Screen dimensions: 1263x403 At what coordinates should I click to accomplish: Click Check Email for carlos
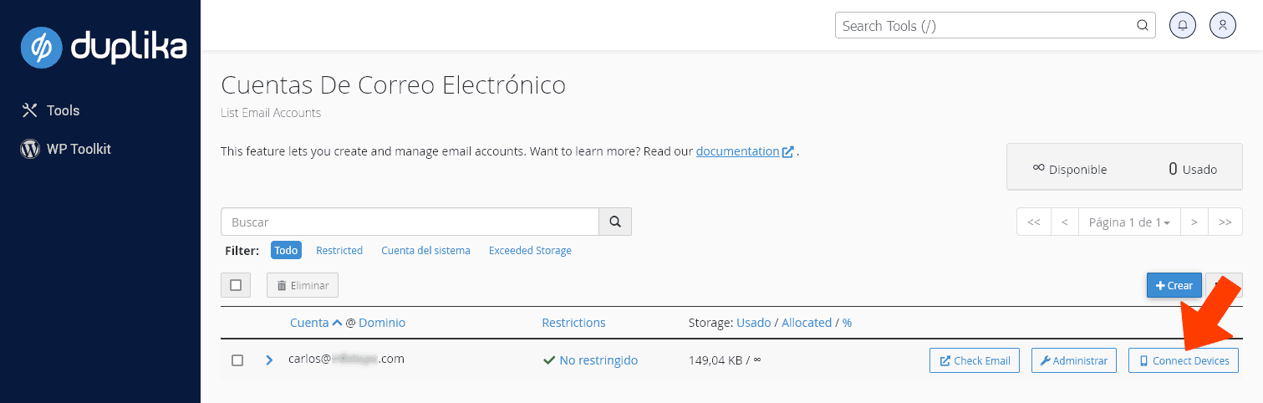tap(975, 360)
